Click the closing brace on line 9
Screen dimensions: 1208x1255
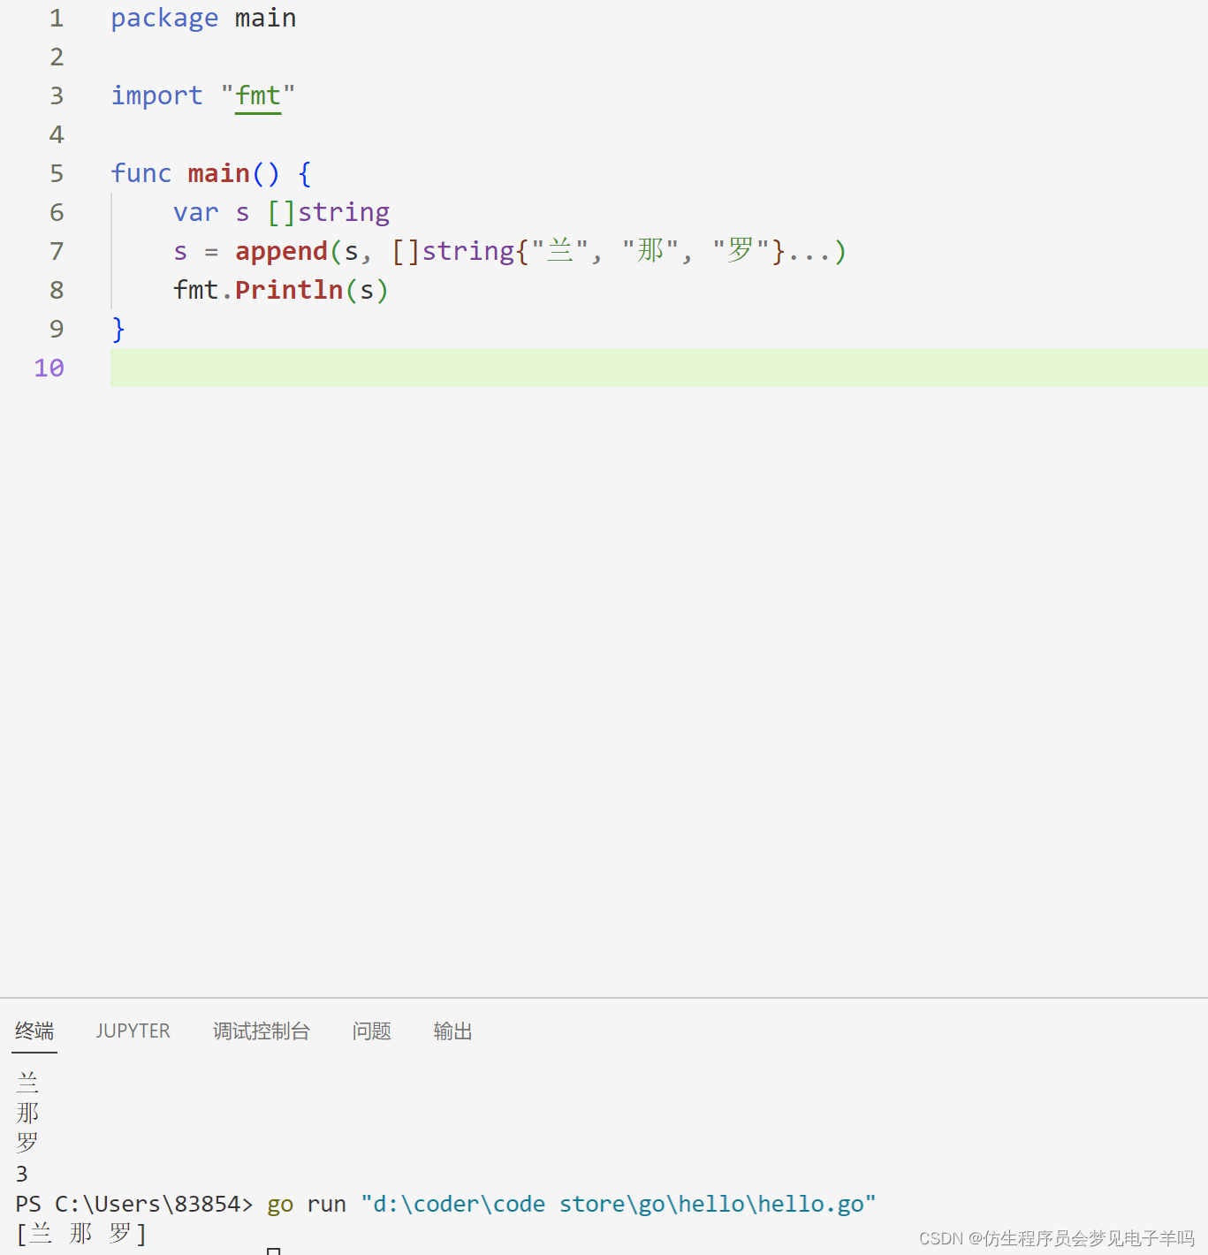coord(118,329)
